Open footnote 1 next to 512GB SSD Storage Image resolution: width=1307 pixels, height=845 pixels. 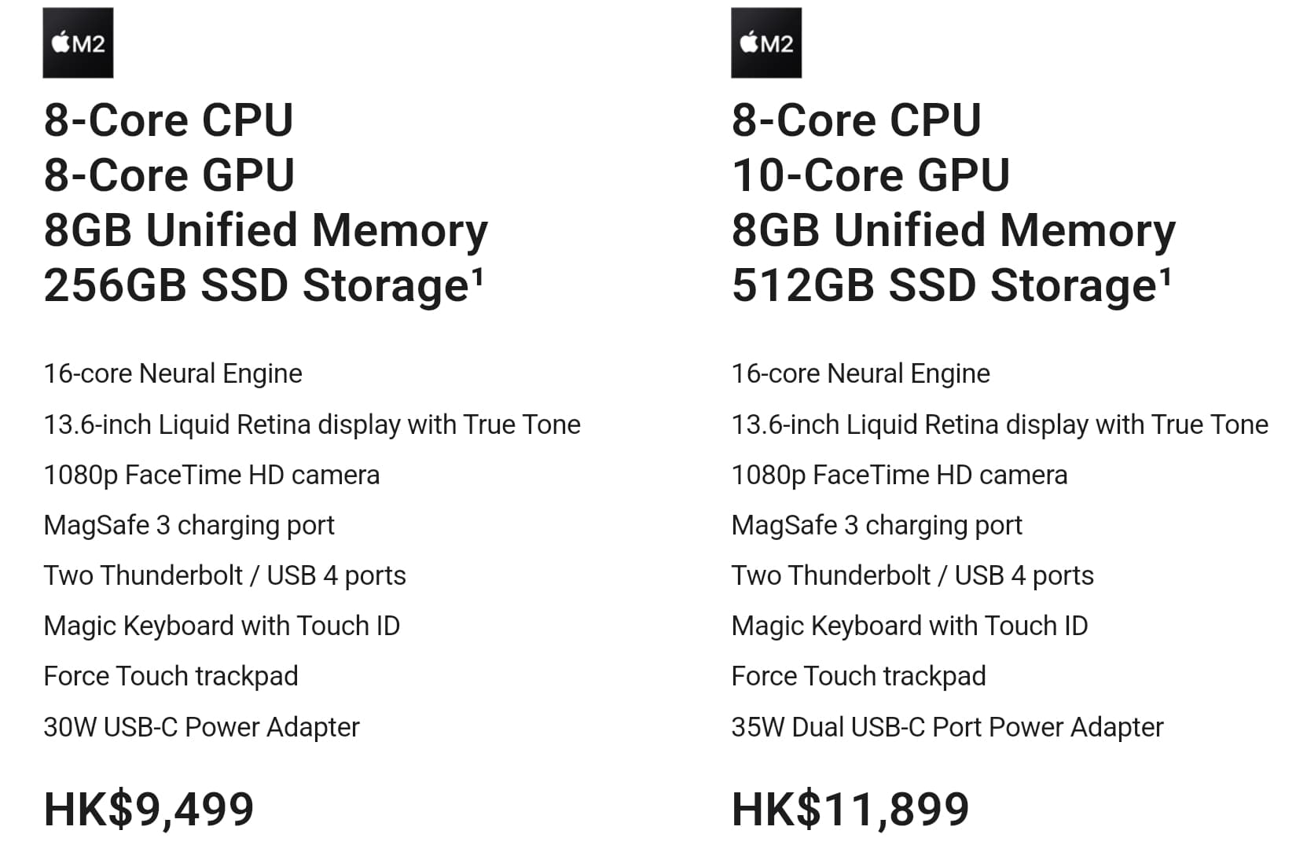click(x=1165, y=276)
